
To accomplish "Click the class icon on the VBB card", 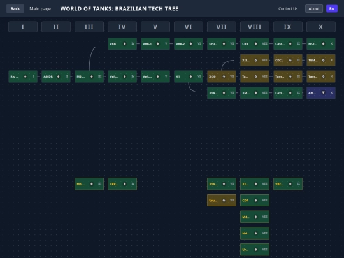I will coord(125,44).
